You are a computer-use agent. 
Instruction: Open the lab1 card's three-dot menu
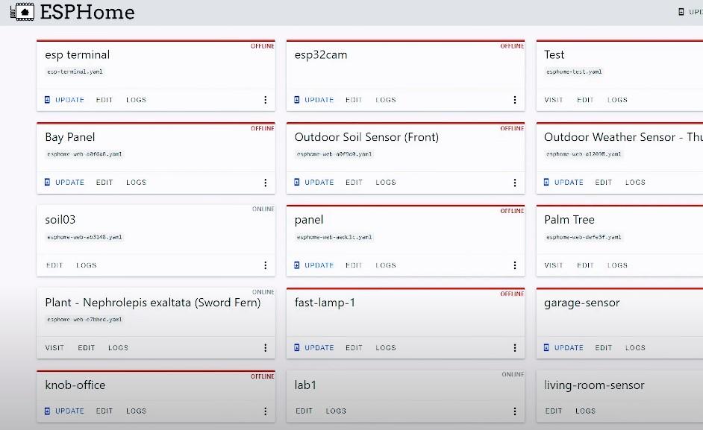coord(515,411)
